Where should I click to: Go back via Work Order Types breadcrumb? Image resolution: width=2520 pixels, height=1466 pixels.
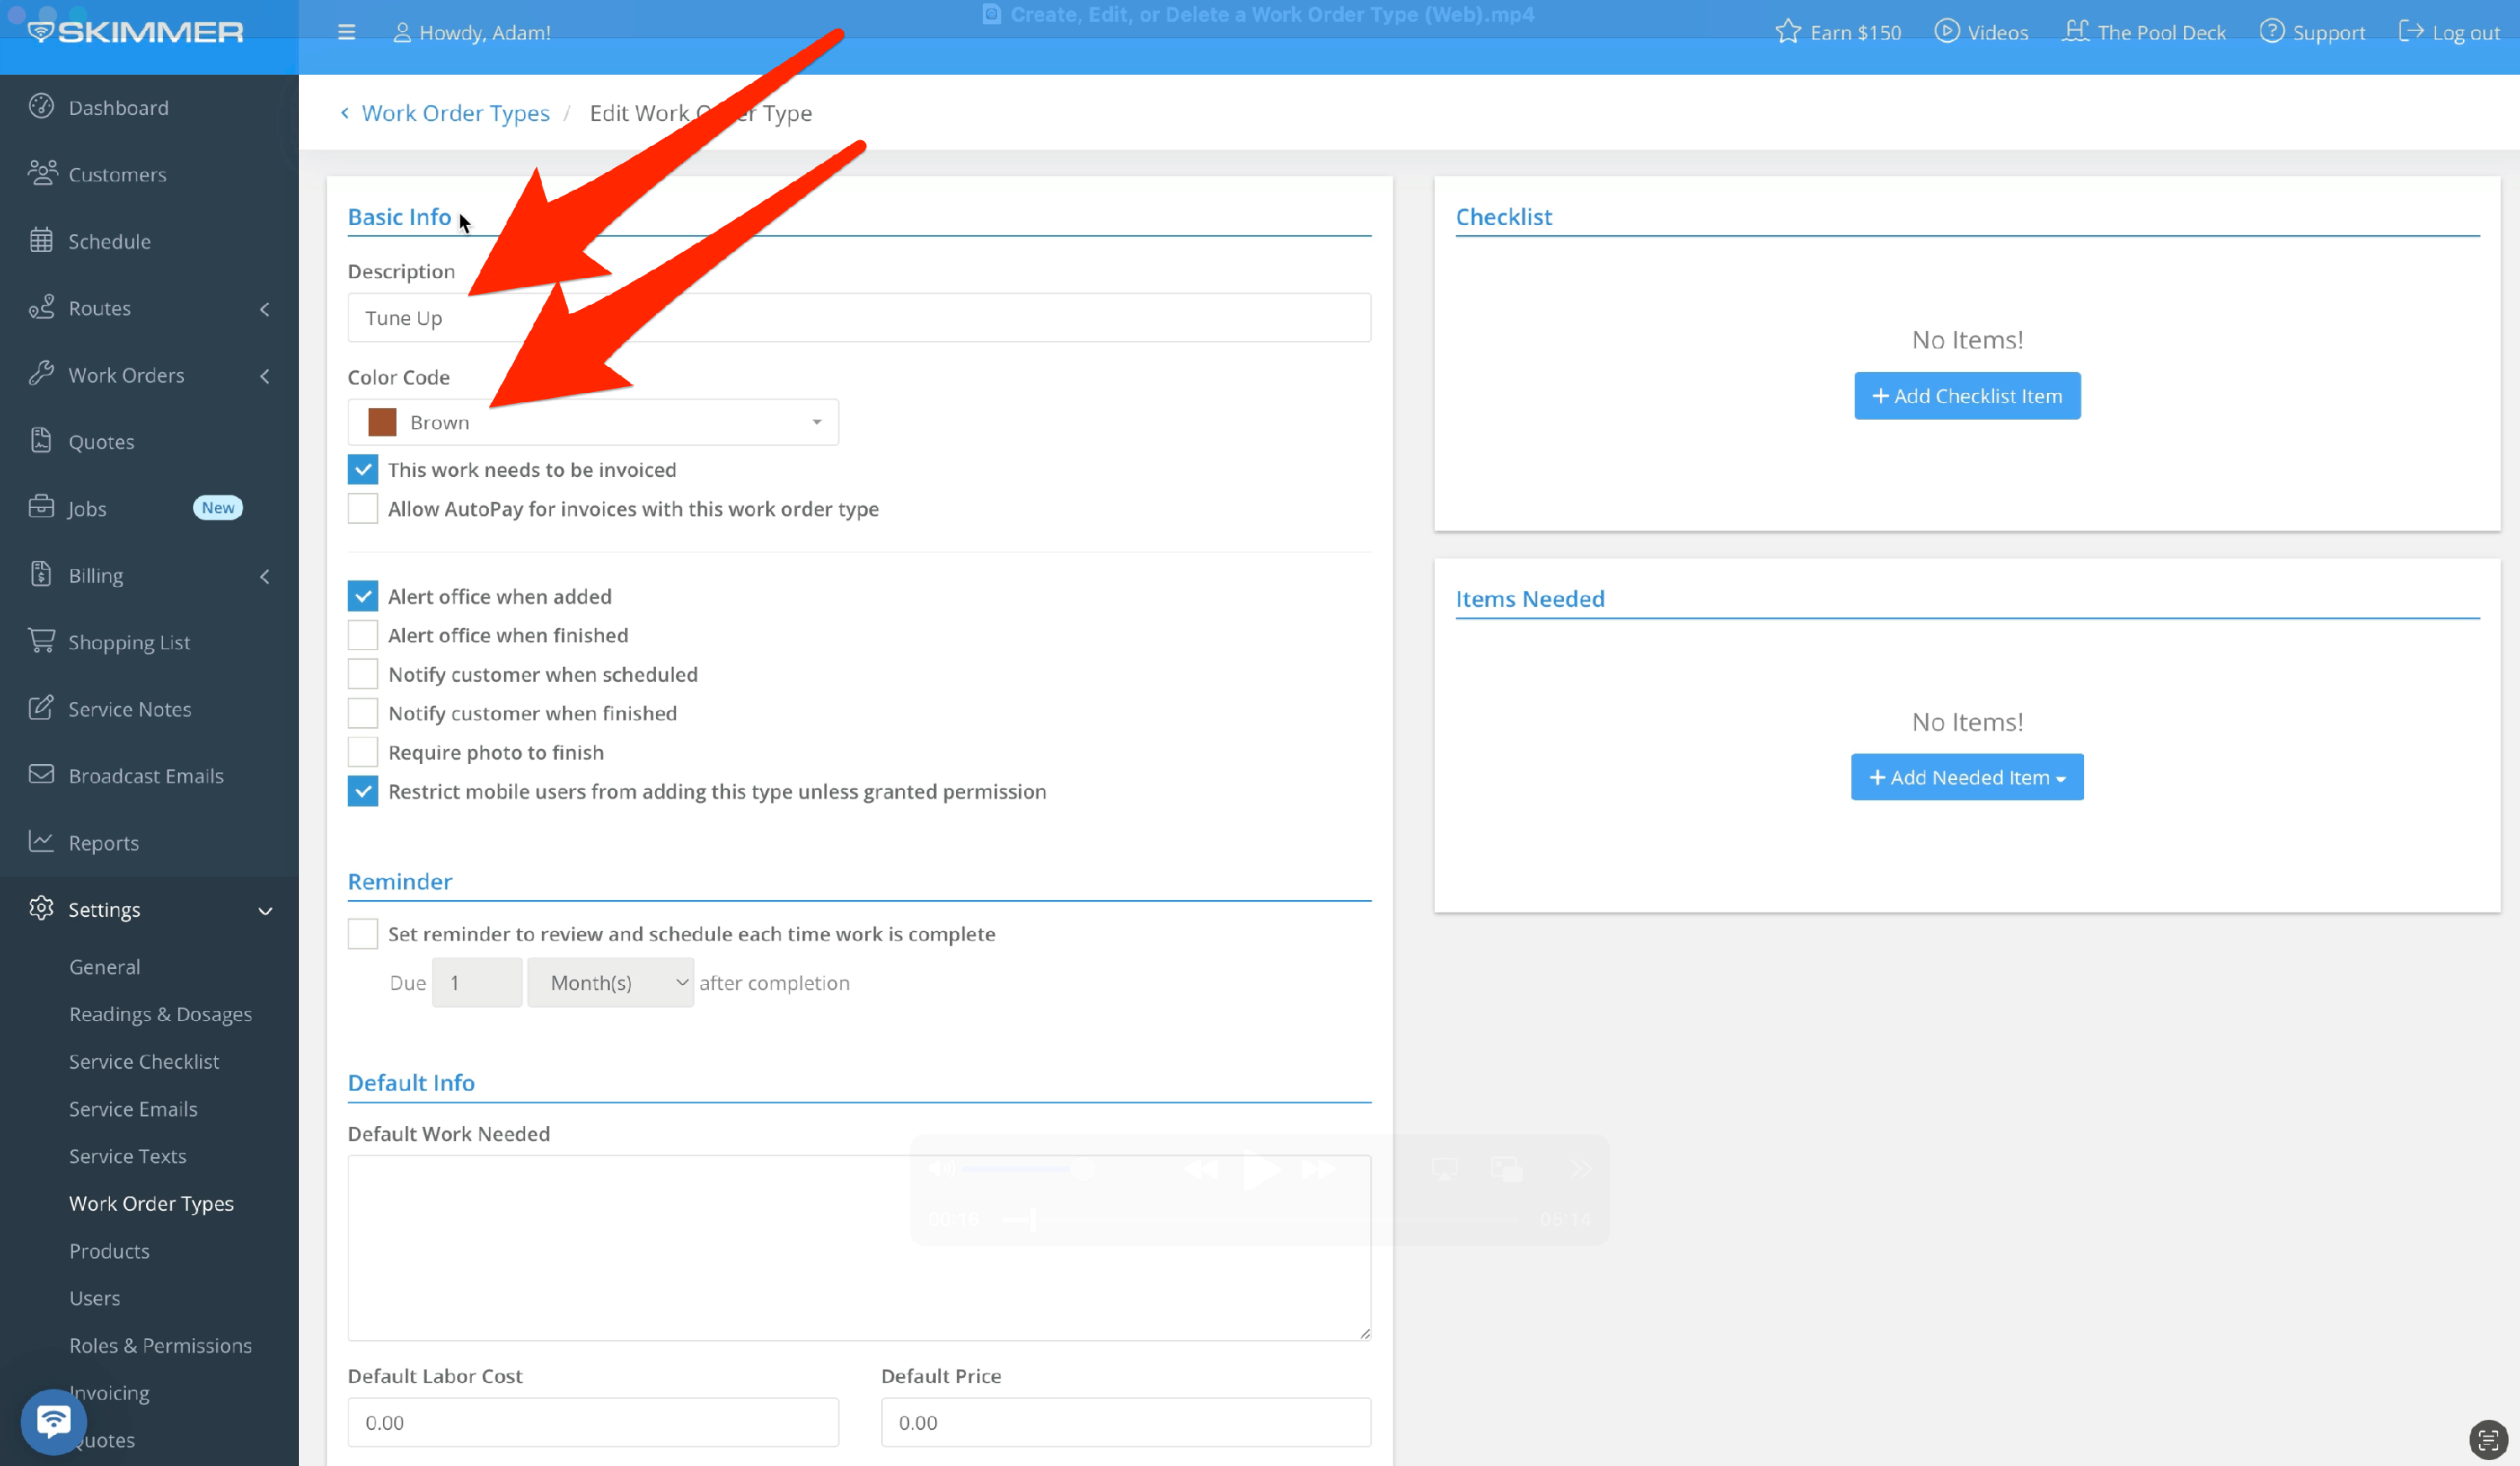(x=455, y=113)
